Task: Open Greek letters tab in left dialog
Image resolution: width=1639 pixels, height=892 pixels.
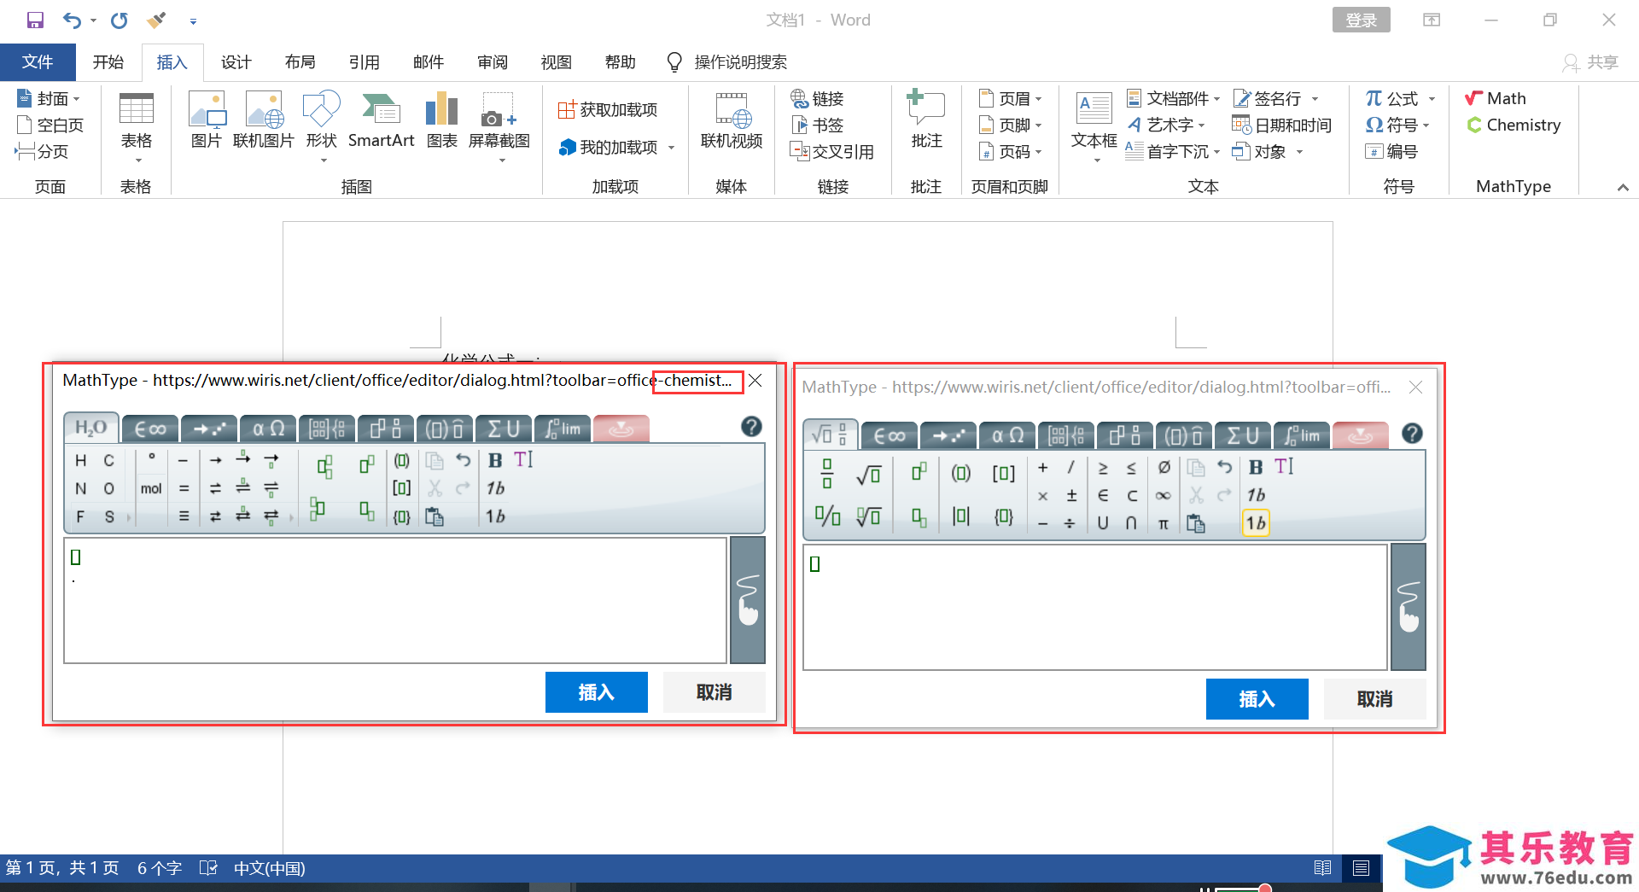Action: pyautogui.click(x=268, y=429)
